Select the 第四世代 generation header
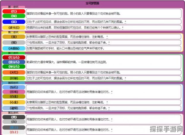Viewport: 185px width, 135px height. [13, 83]
